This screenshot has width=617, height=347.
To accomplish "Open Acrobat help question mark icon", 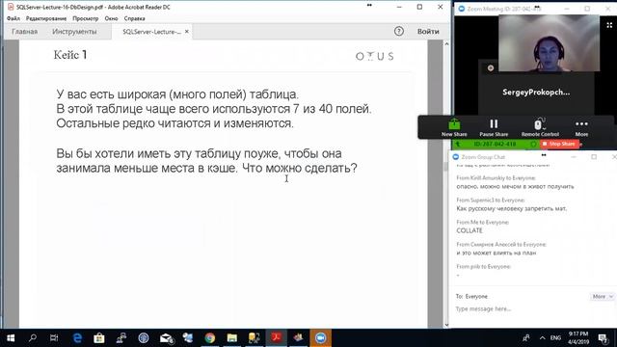I will tap(398, 31).
